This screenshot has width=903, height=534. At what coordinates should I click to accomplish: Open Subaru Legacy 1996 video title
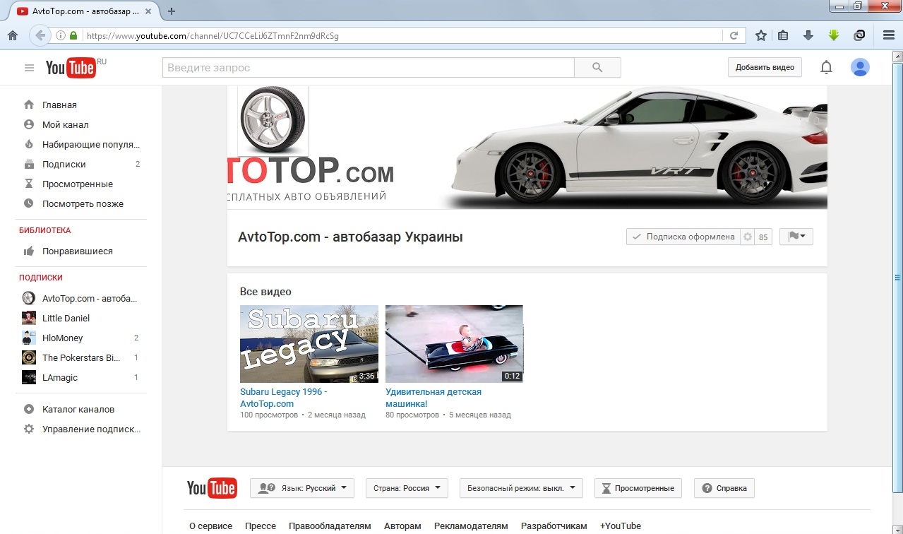(x=284, y=398)
